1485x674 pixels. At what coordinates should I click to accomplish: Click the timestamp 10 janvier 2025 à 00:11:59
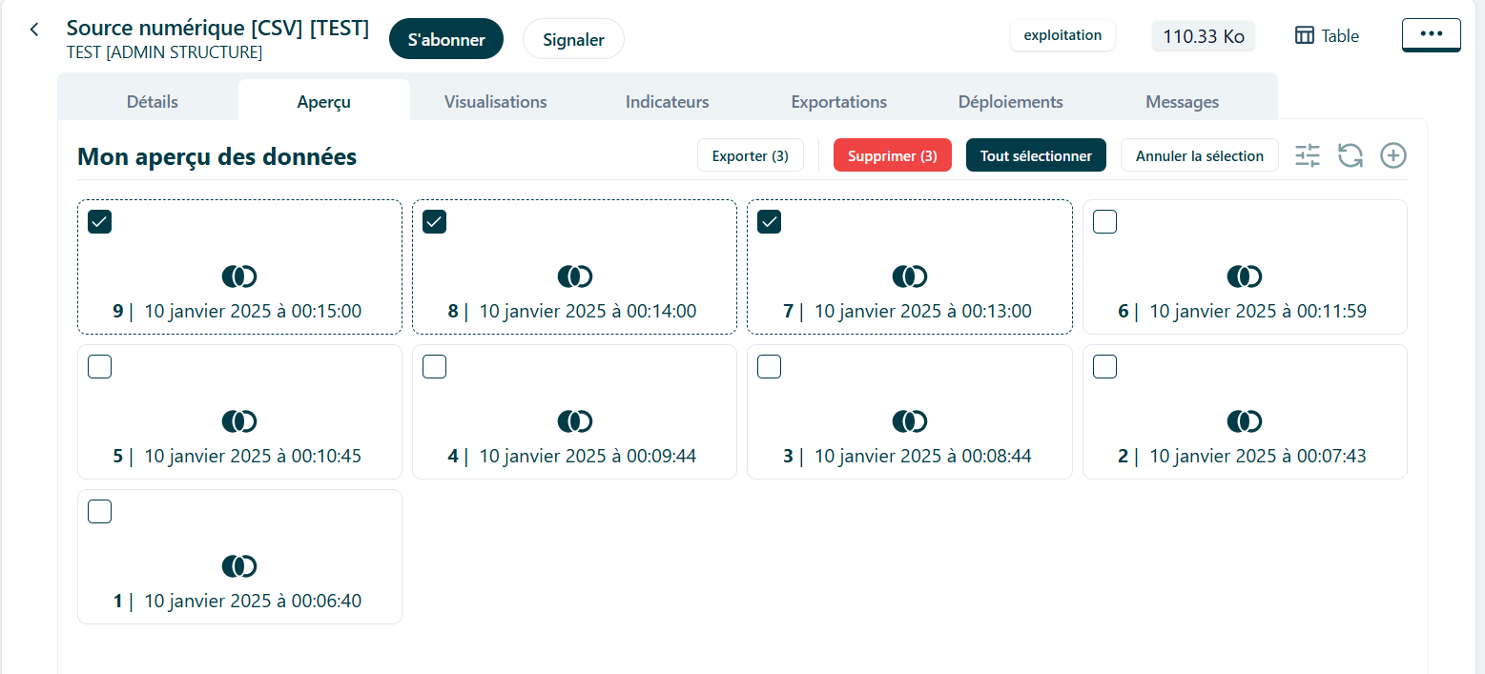(x=1258, y=311)
